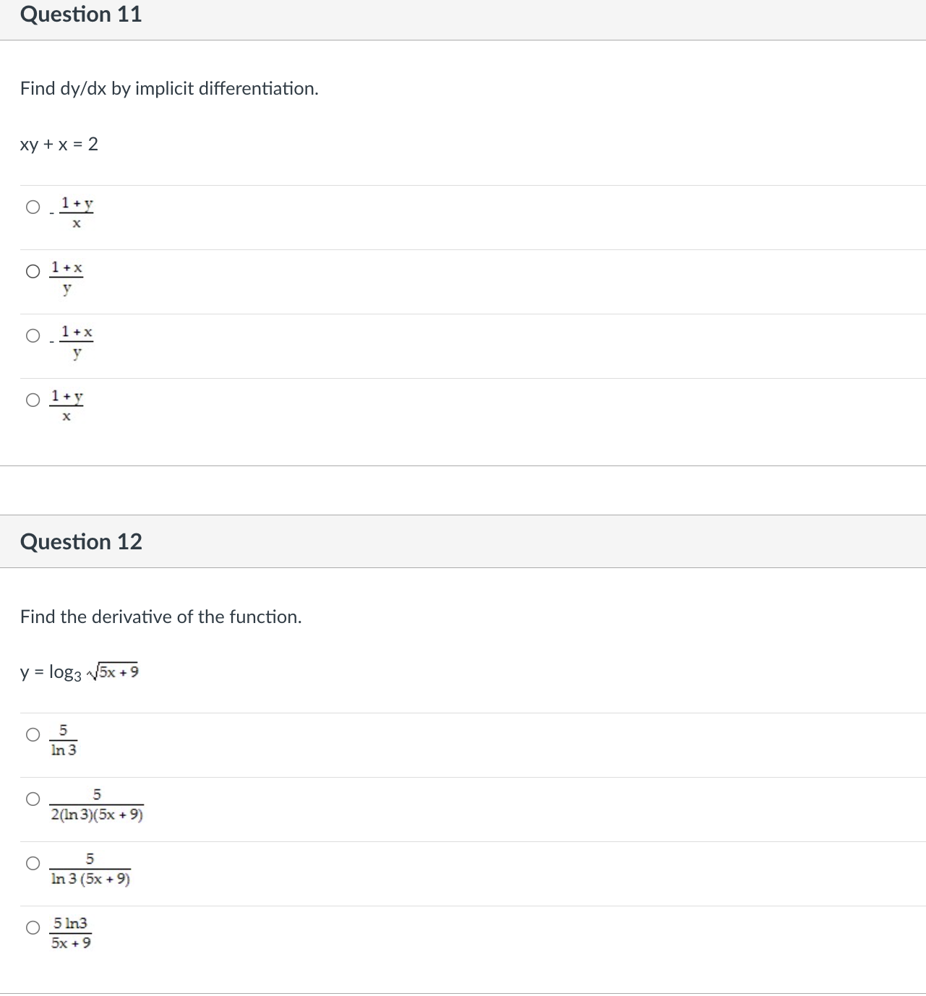926x996 pixels.
Task: Click the text Find dy/dx by implicit differentiation
Action: click(x=169, y=89)
